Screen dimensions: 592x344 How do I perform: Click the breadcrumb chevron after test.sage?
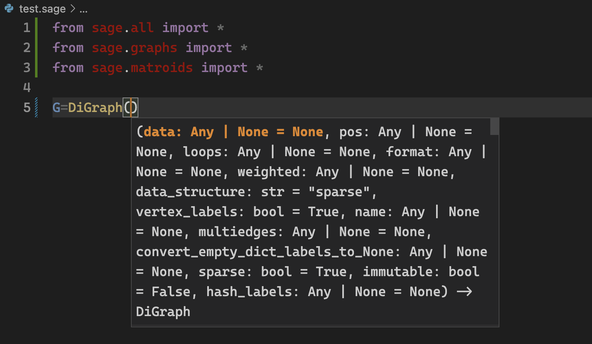point(73,9)
